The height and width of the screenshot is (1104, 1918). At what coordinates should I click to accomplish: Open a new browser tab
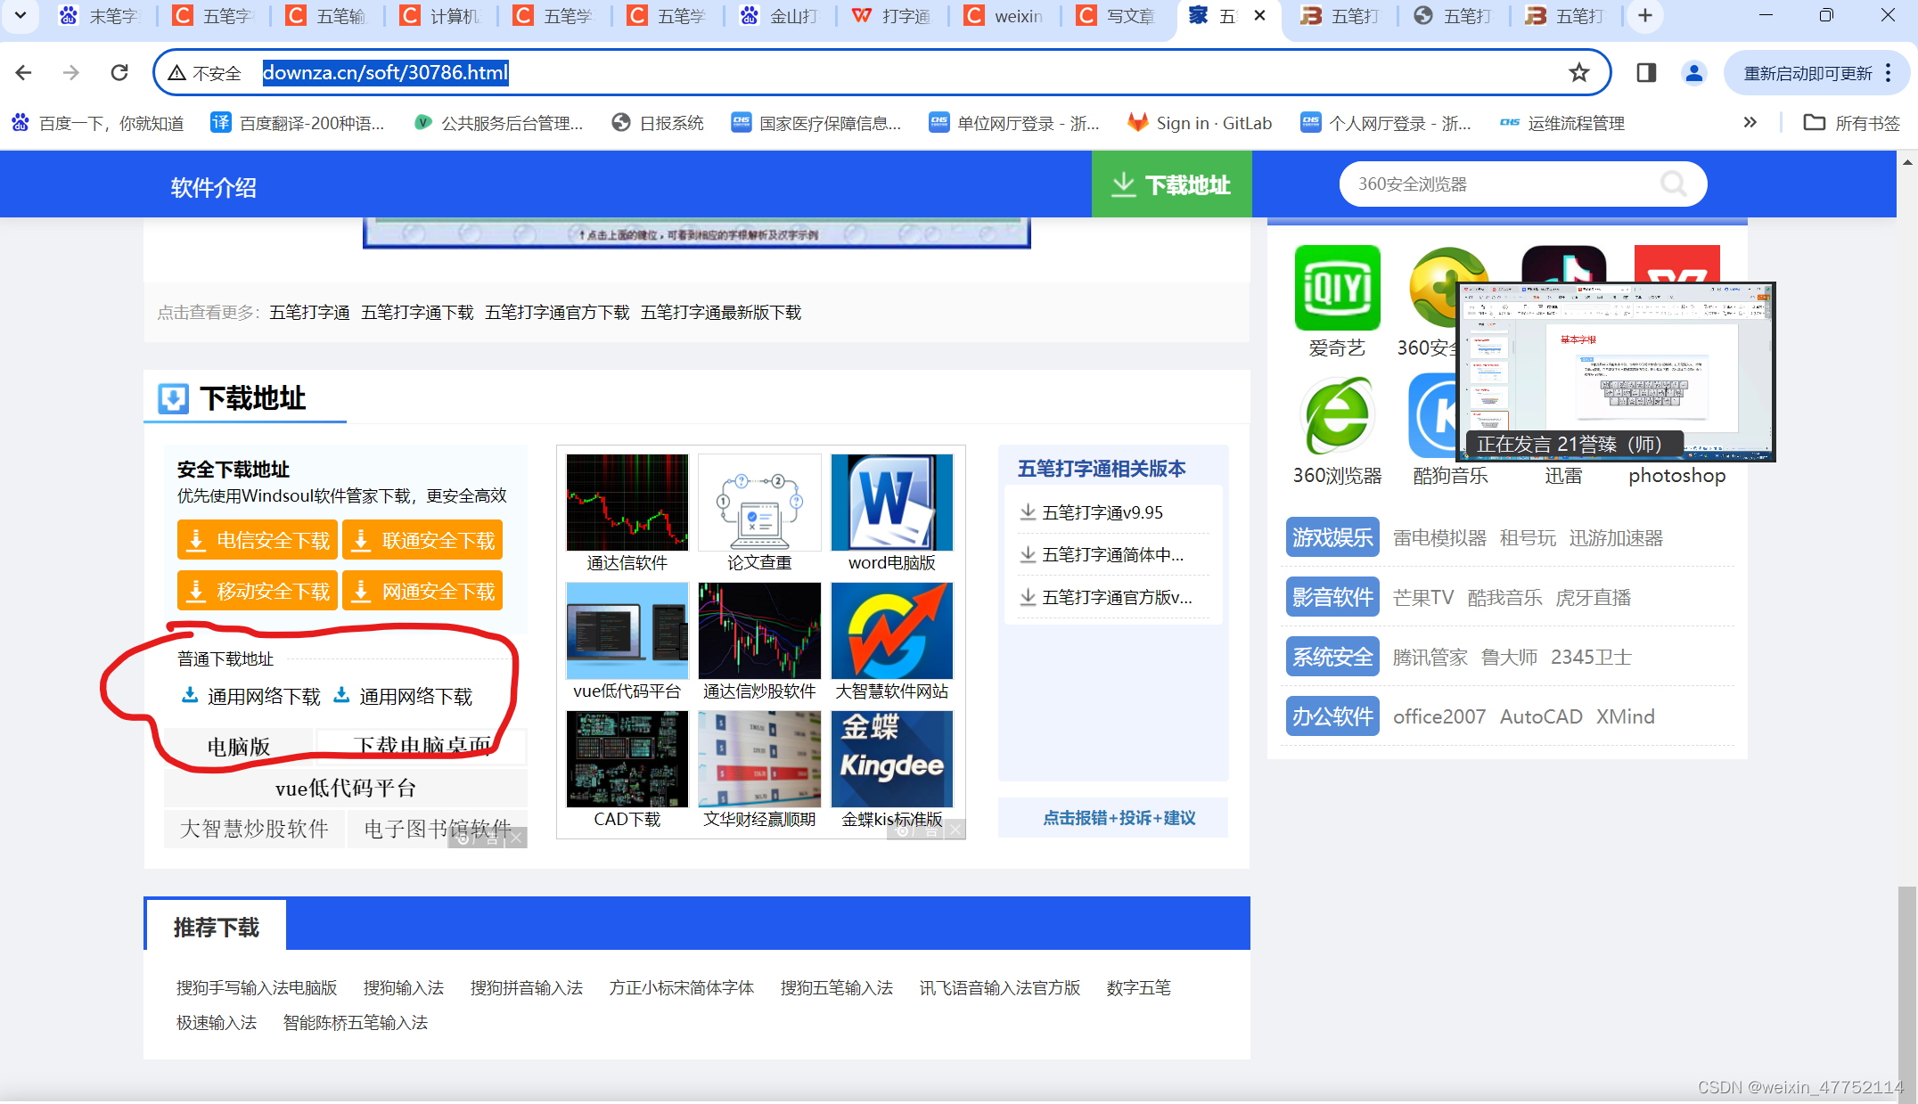[x=1645, y=15]
